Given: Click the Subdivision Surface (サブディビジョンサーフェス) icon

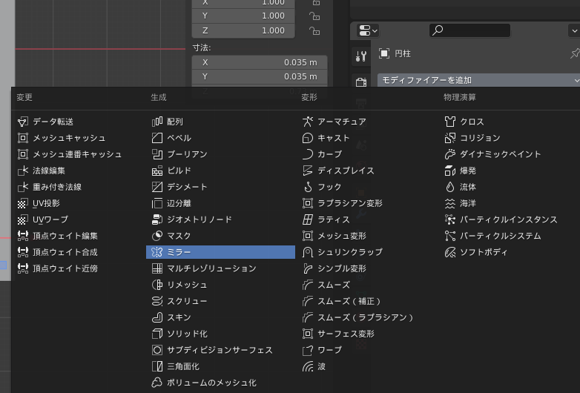Looking at the screenshot, I should tap(157, 350).
